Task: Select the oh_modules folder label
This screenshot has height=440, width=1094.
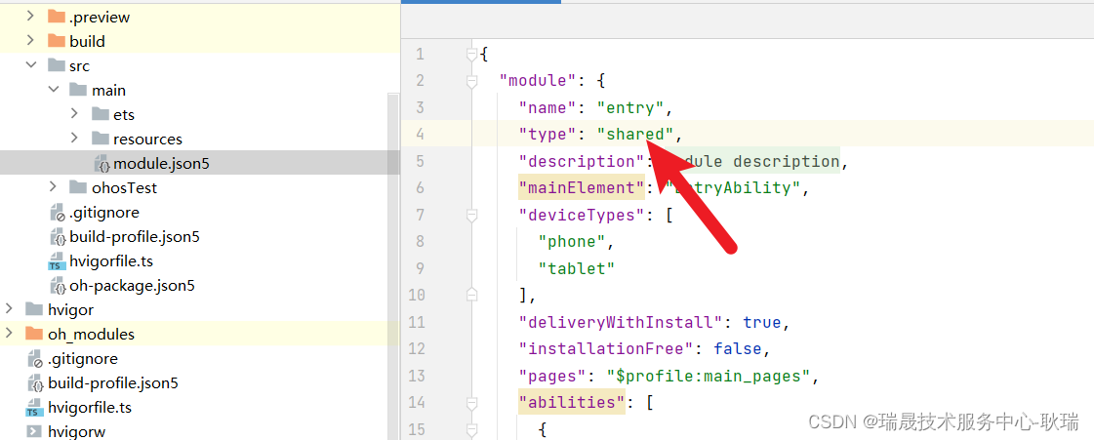Action: pos(91,334)
